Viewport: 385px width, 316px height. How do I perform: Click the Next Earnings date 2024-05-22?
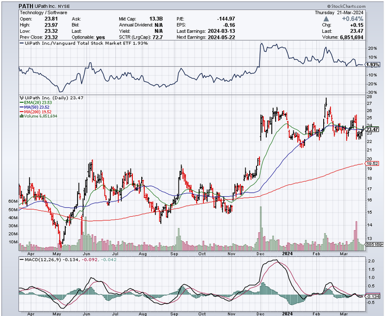pyautogui.click(x=220, y=37)
